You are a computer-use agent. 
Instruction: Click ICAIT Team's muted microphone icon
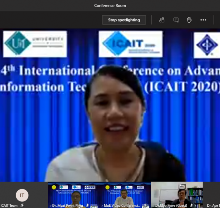click(22, 205)
